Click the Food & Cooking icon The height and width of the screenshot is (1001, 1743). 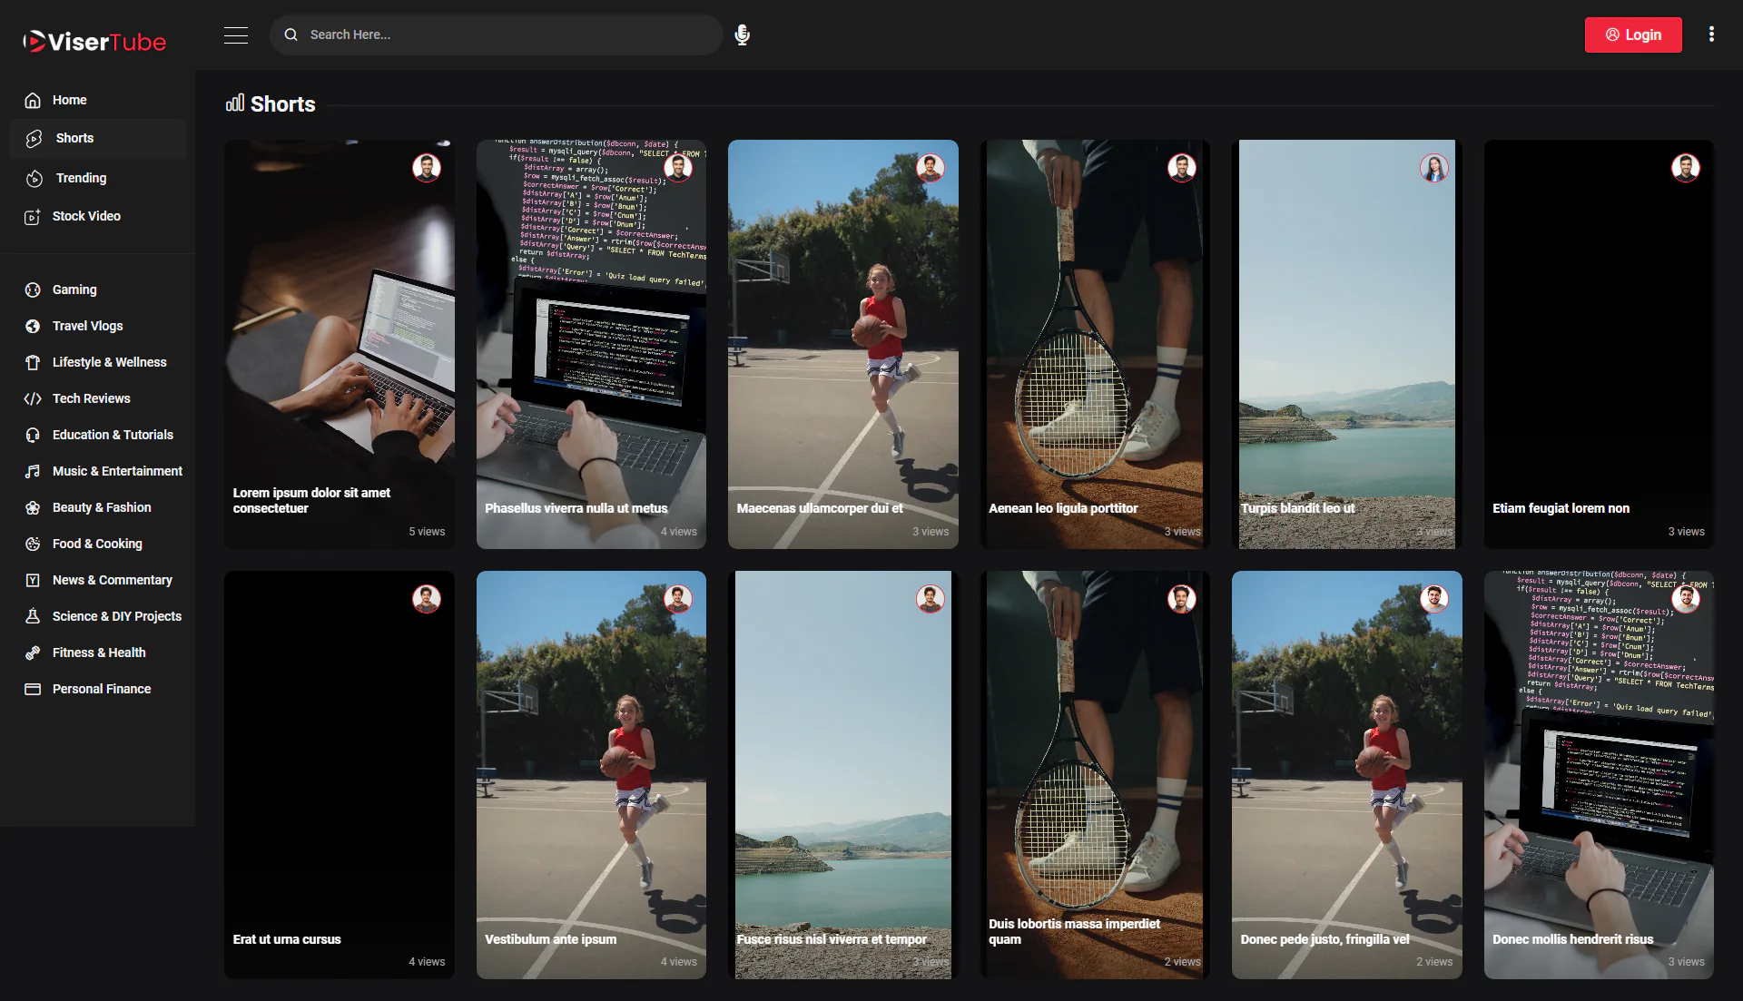(x=33, y=544)
